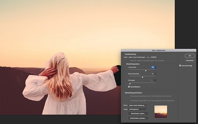Screen dimensions: 198x124
Task: Click the Afbeeldingsstatistieken section label
Action: click(x=133, y=93)
